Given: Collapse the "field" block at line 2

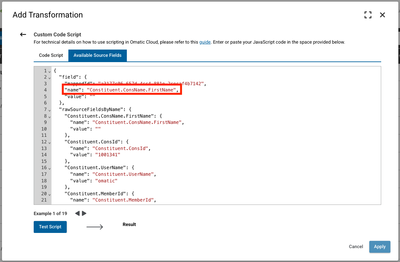Looking at the screenshot, I should coord(50,78).
